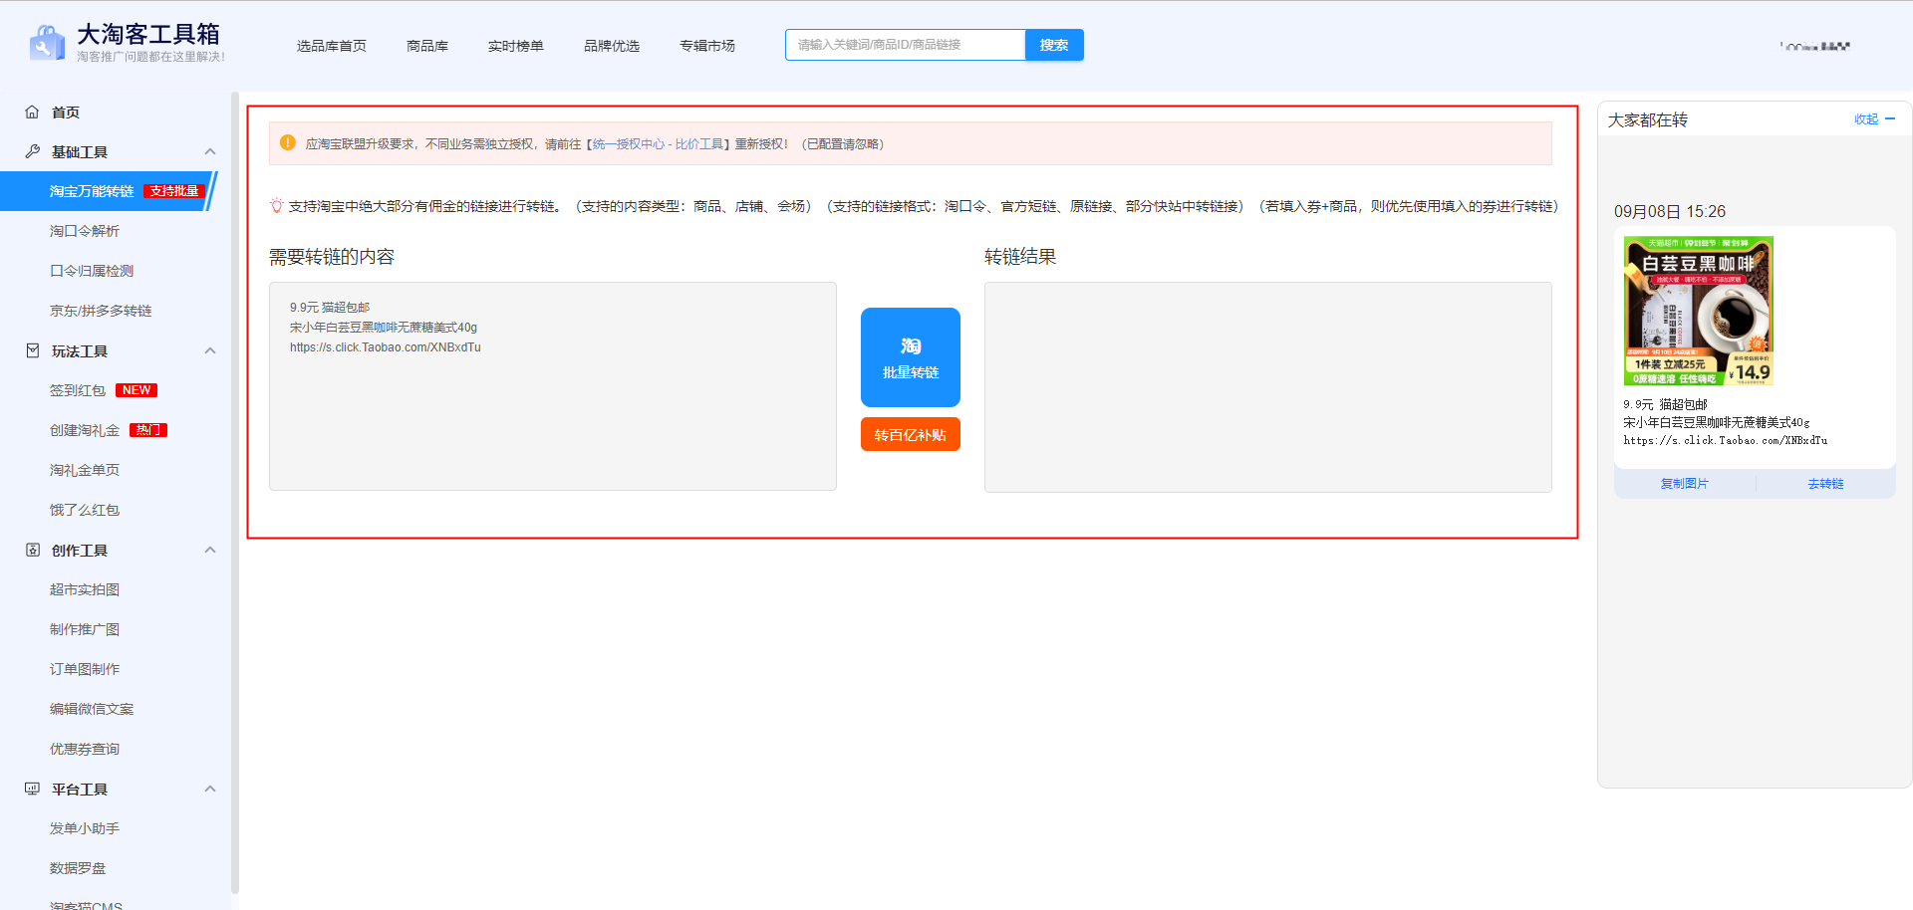Click the 平台工具 monitor icon

coord(32,790)
